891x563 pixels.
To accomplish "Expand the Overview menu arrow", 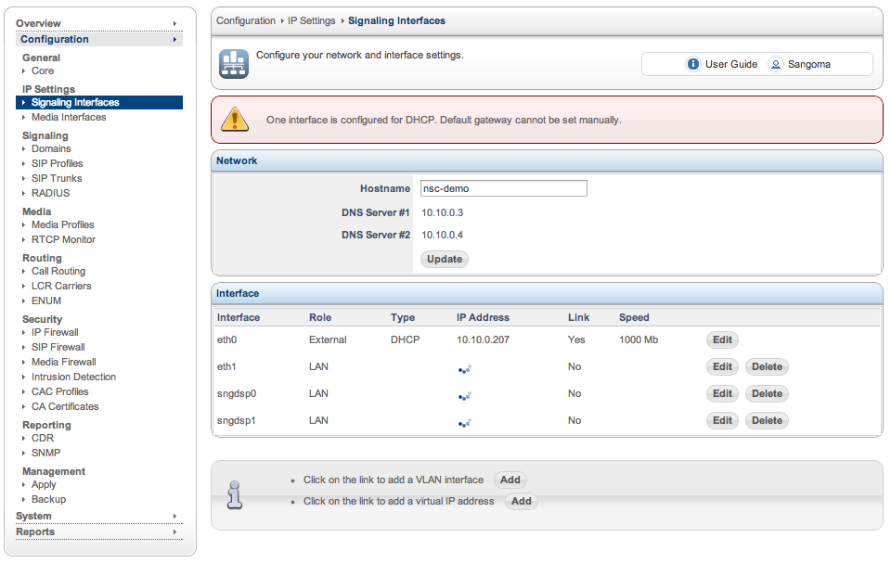I will click(175, 23).
